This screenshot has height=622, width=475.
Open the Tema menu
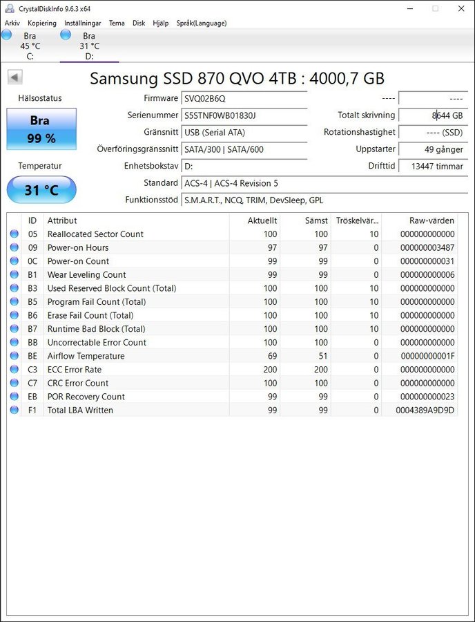point(117,23)
